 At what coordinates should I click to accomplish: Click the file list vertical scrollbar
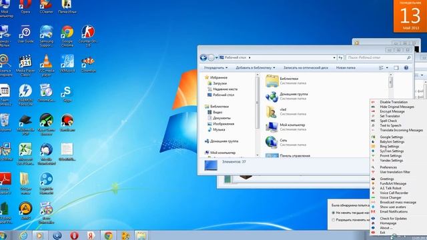coord(390,115)
